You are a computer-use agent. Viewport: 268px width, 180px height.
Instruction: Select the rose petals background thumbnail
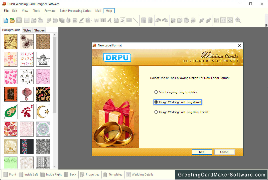coord(27,112)
